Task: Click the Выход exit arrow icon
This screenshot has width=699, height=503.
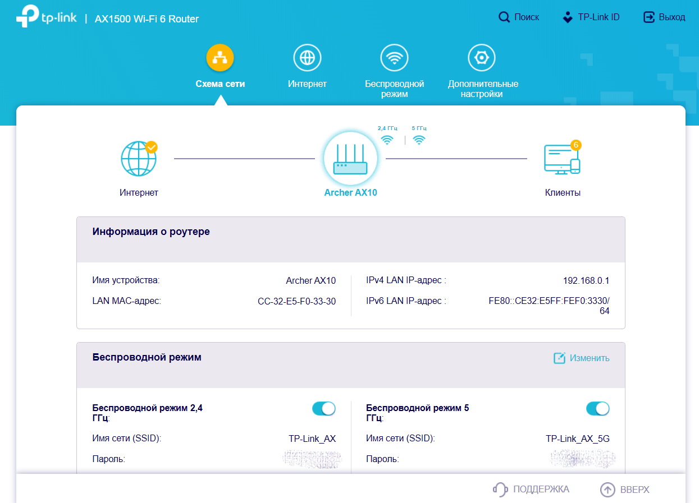Action: click(649, 17)
